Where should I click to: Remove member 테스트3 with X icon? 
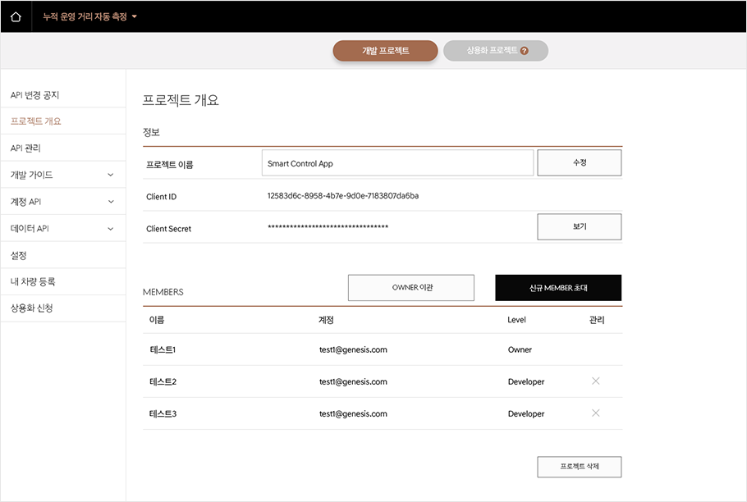point(596,413)
